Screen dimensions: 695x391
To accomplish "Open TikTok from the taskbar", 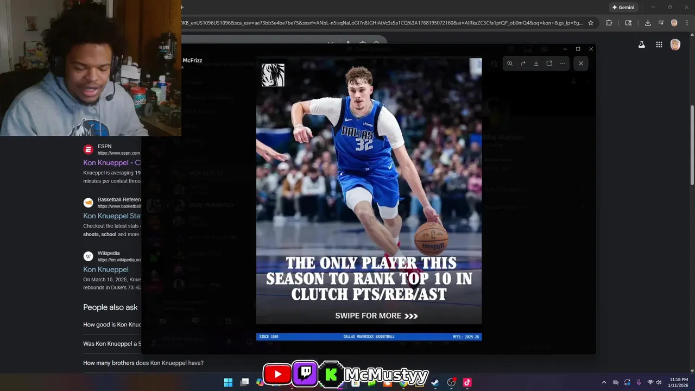I will [x=467, y=382].
